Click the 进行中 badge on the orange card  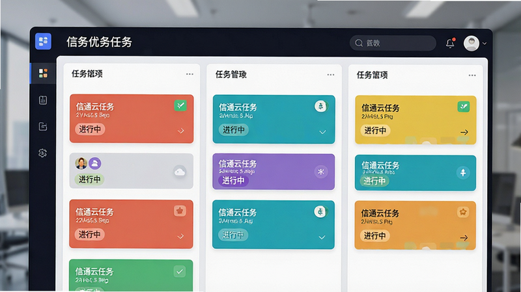pyautogui.click(x=375, y=235)
